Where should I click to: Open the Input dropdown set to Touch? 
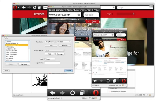tap(50, 59)
